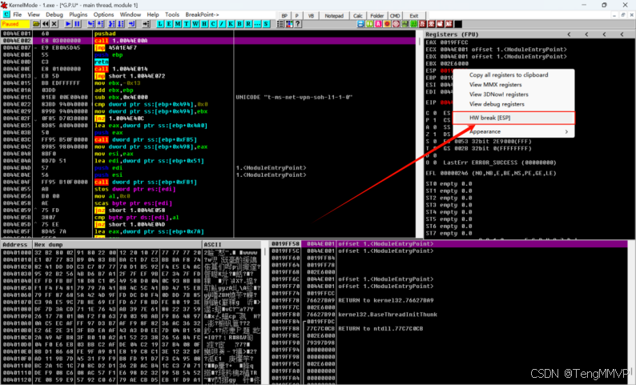Click the Debugging options list icon
Screen dimensions: 636x385
(280, 24)
